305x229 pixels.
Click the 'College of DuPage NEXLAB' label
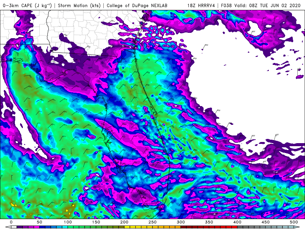tap(137, 5)
